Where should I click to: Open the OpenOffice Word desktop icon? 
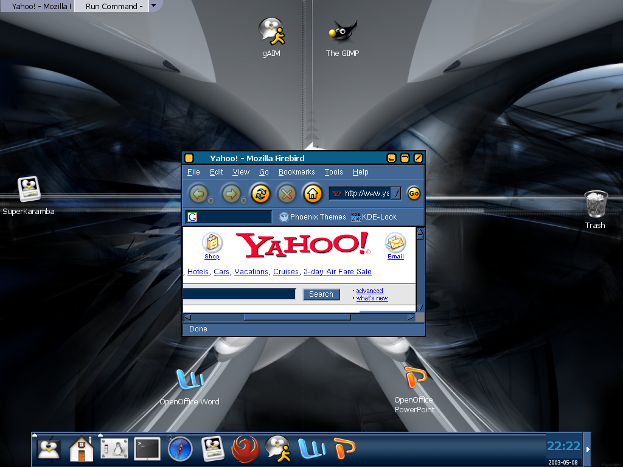[x=190, y=386]
